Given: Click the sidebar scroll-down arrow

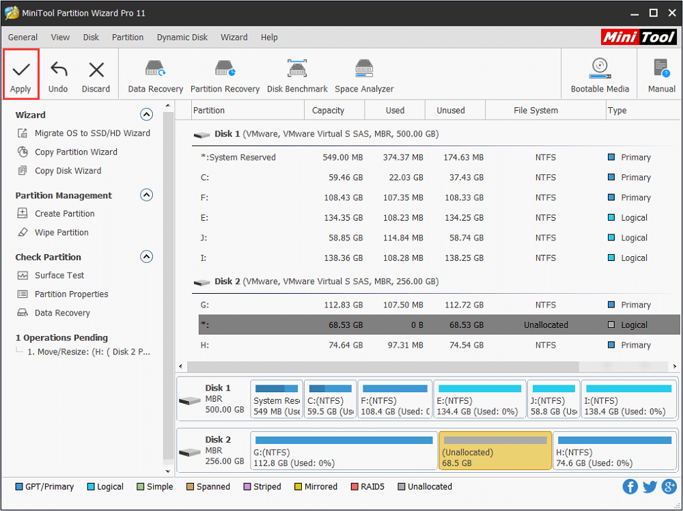Looking at the screenshot, I should (168, 471).
